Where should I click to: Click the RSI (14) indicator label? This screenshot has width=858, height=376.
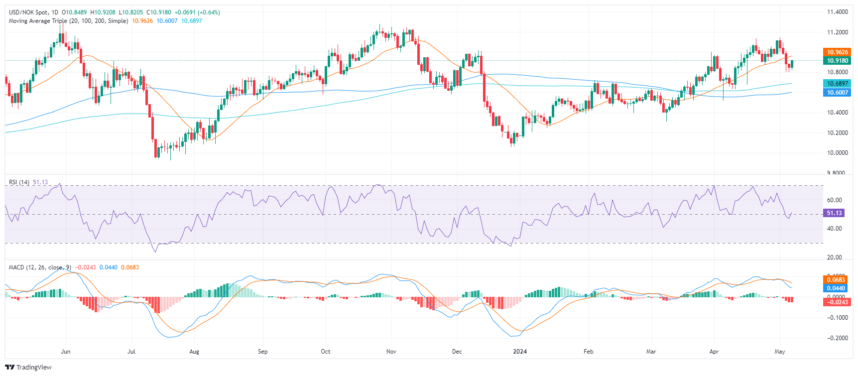click(19, 182)
